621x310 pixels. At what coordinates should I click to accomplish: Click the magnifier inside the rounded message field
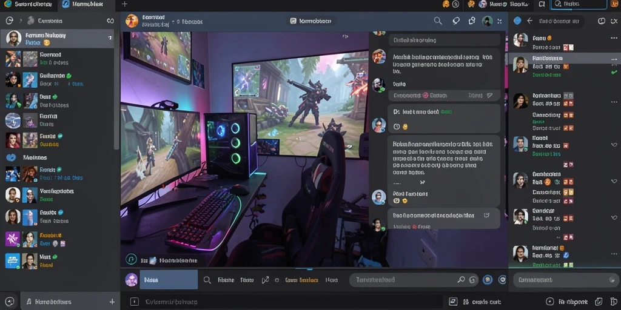461,280
